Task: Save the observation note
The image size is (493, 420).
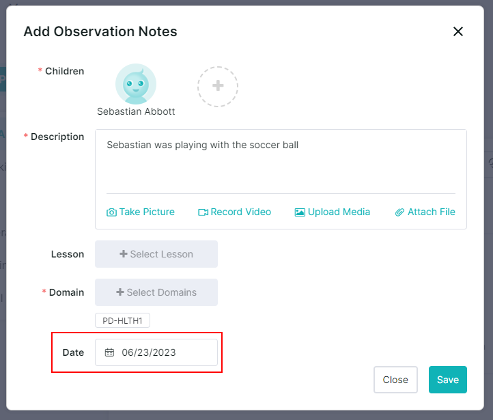Action: tap(448, 380)
